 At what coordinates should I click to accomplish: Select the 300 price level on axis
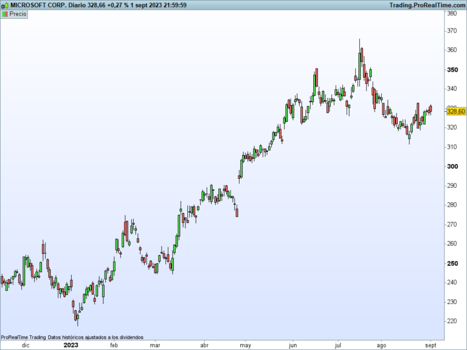(452, 166)
